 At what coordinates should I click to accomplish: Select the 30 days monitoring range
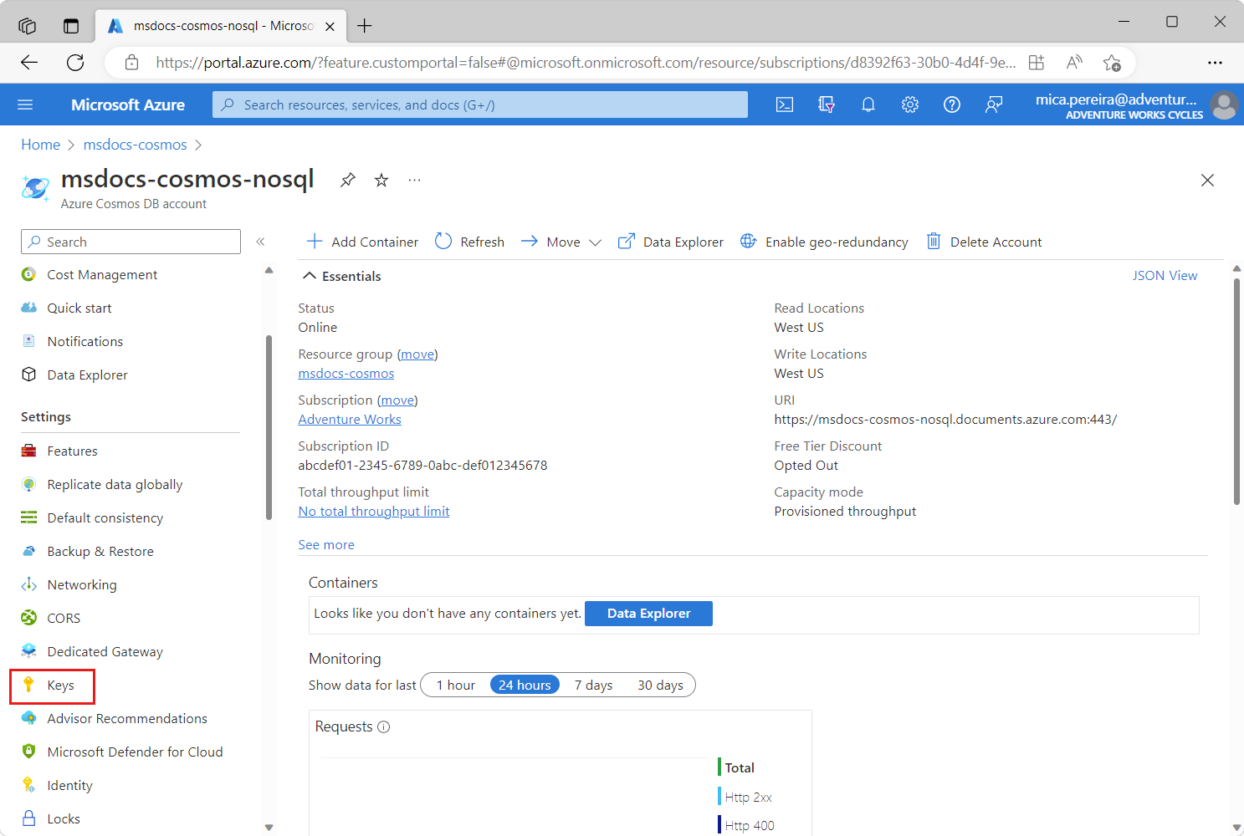point(660,686)
